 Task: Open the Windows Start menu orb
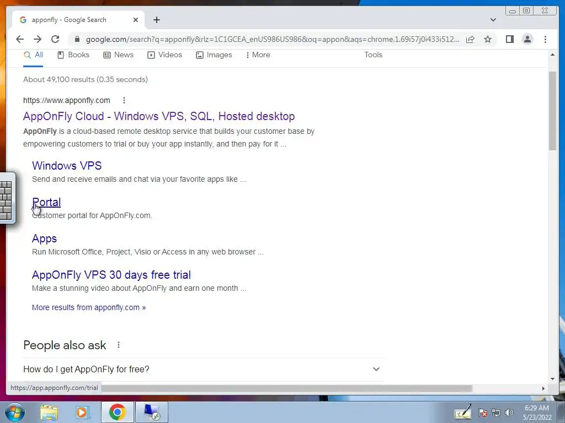14,412
